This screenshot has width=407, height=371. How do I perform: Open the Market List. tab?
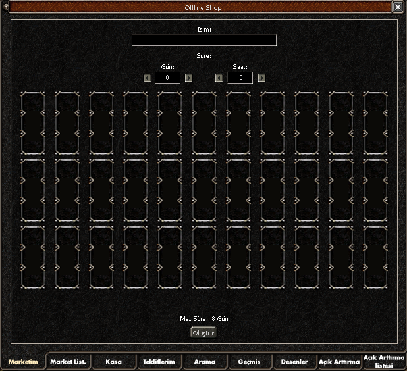[x=68, y=362]
